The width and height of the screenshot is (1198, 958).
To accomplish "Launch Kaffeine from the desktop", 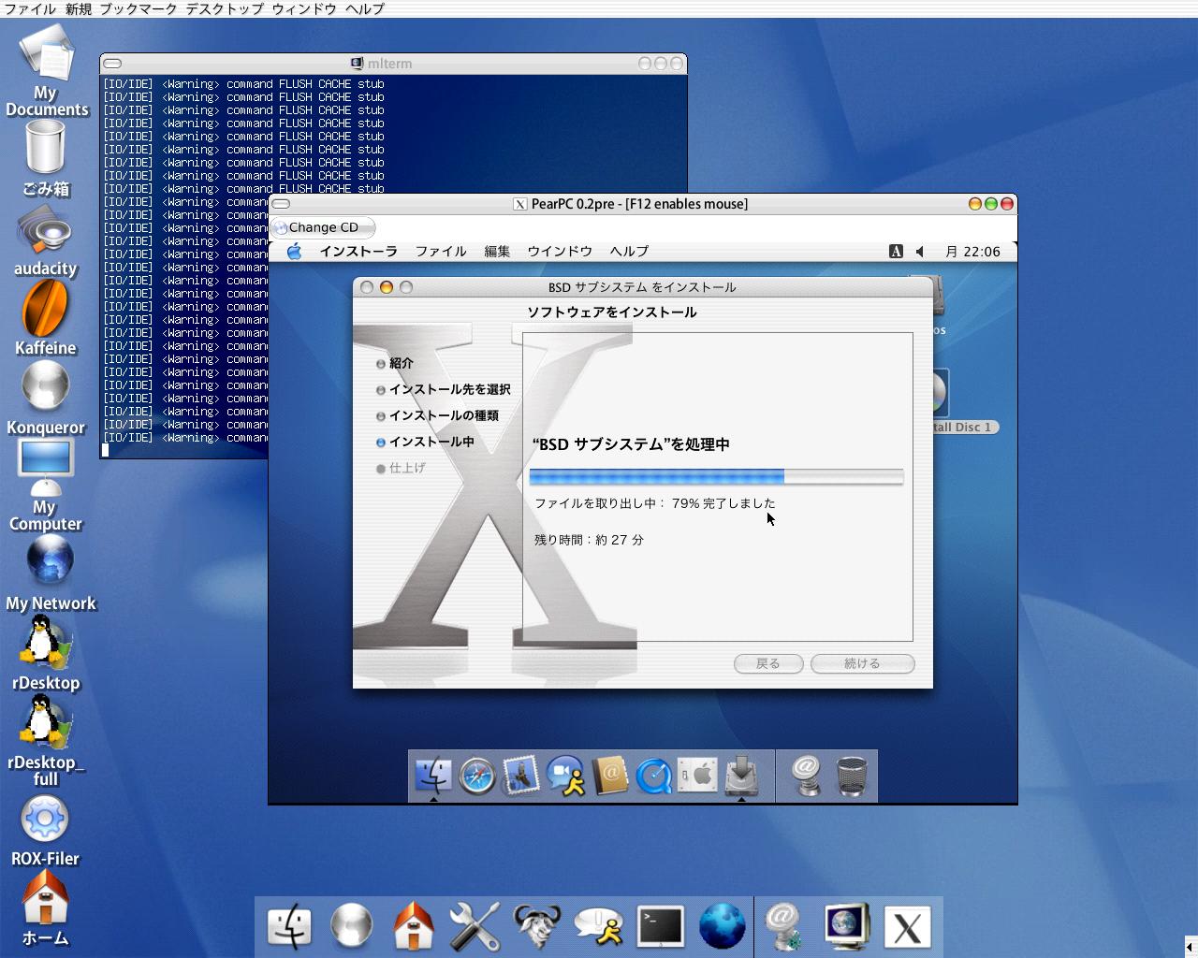I will 45,309.
